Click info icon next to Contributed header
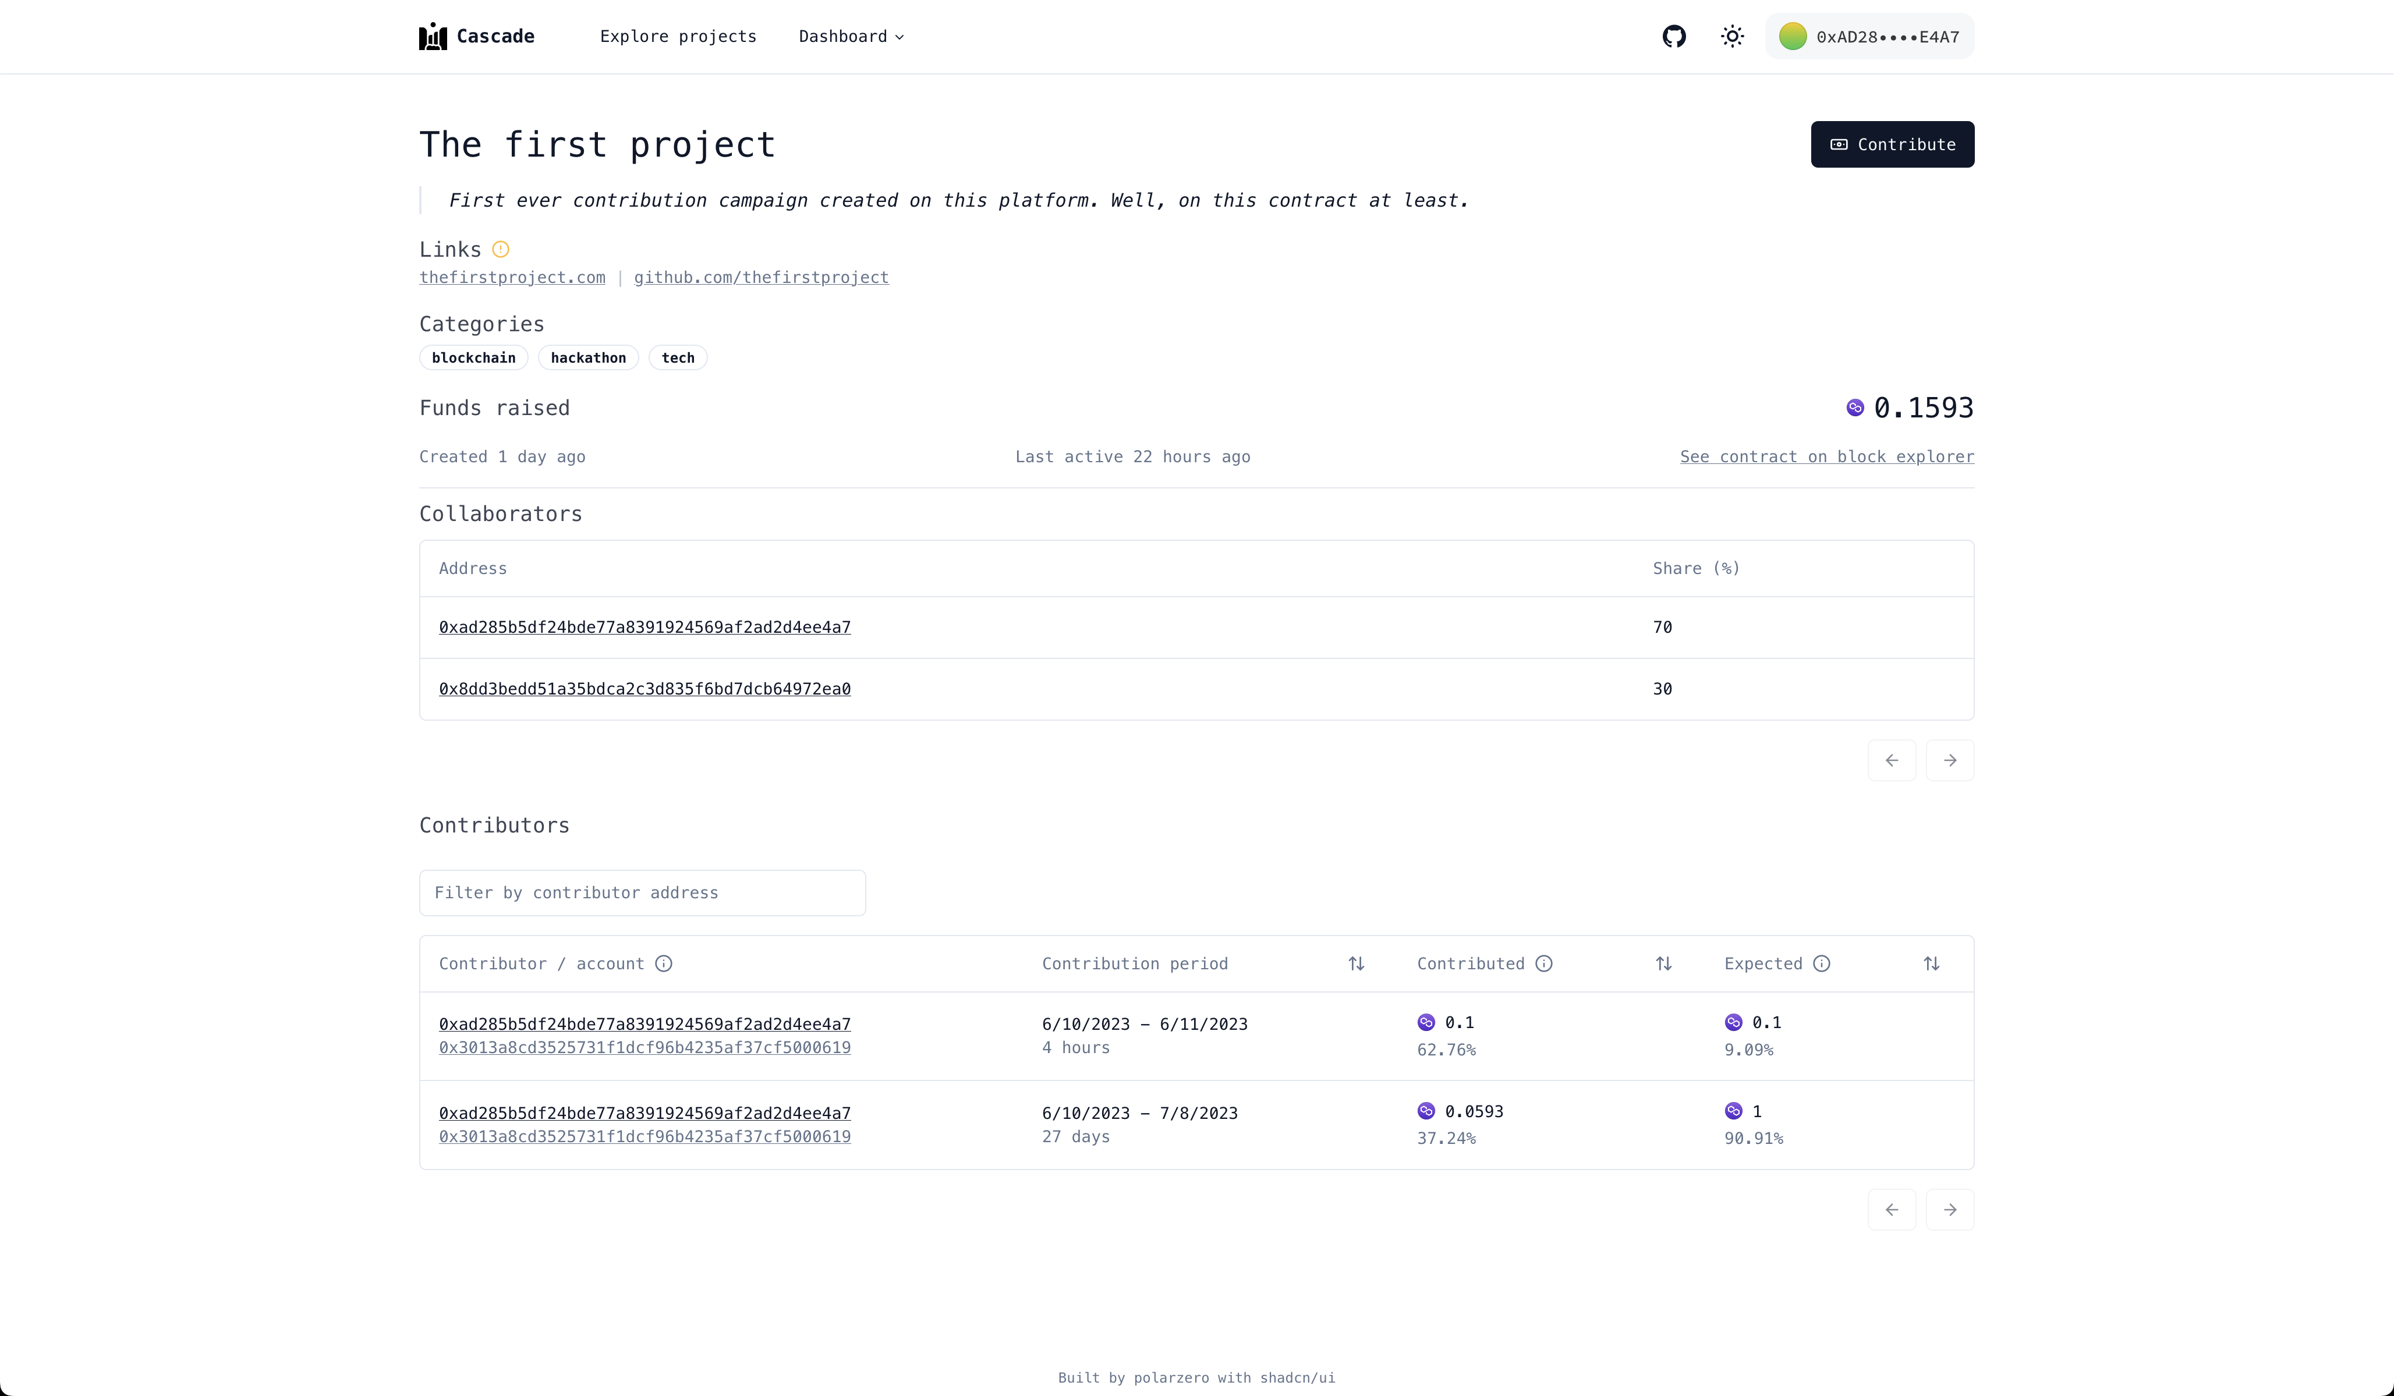Image resolution: width=2394 pixels, height=1396 pixels. tap(1544, 964)
